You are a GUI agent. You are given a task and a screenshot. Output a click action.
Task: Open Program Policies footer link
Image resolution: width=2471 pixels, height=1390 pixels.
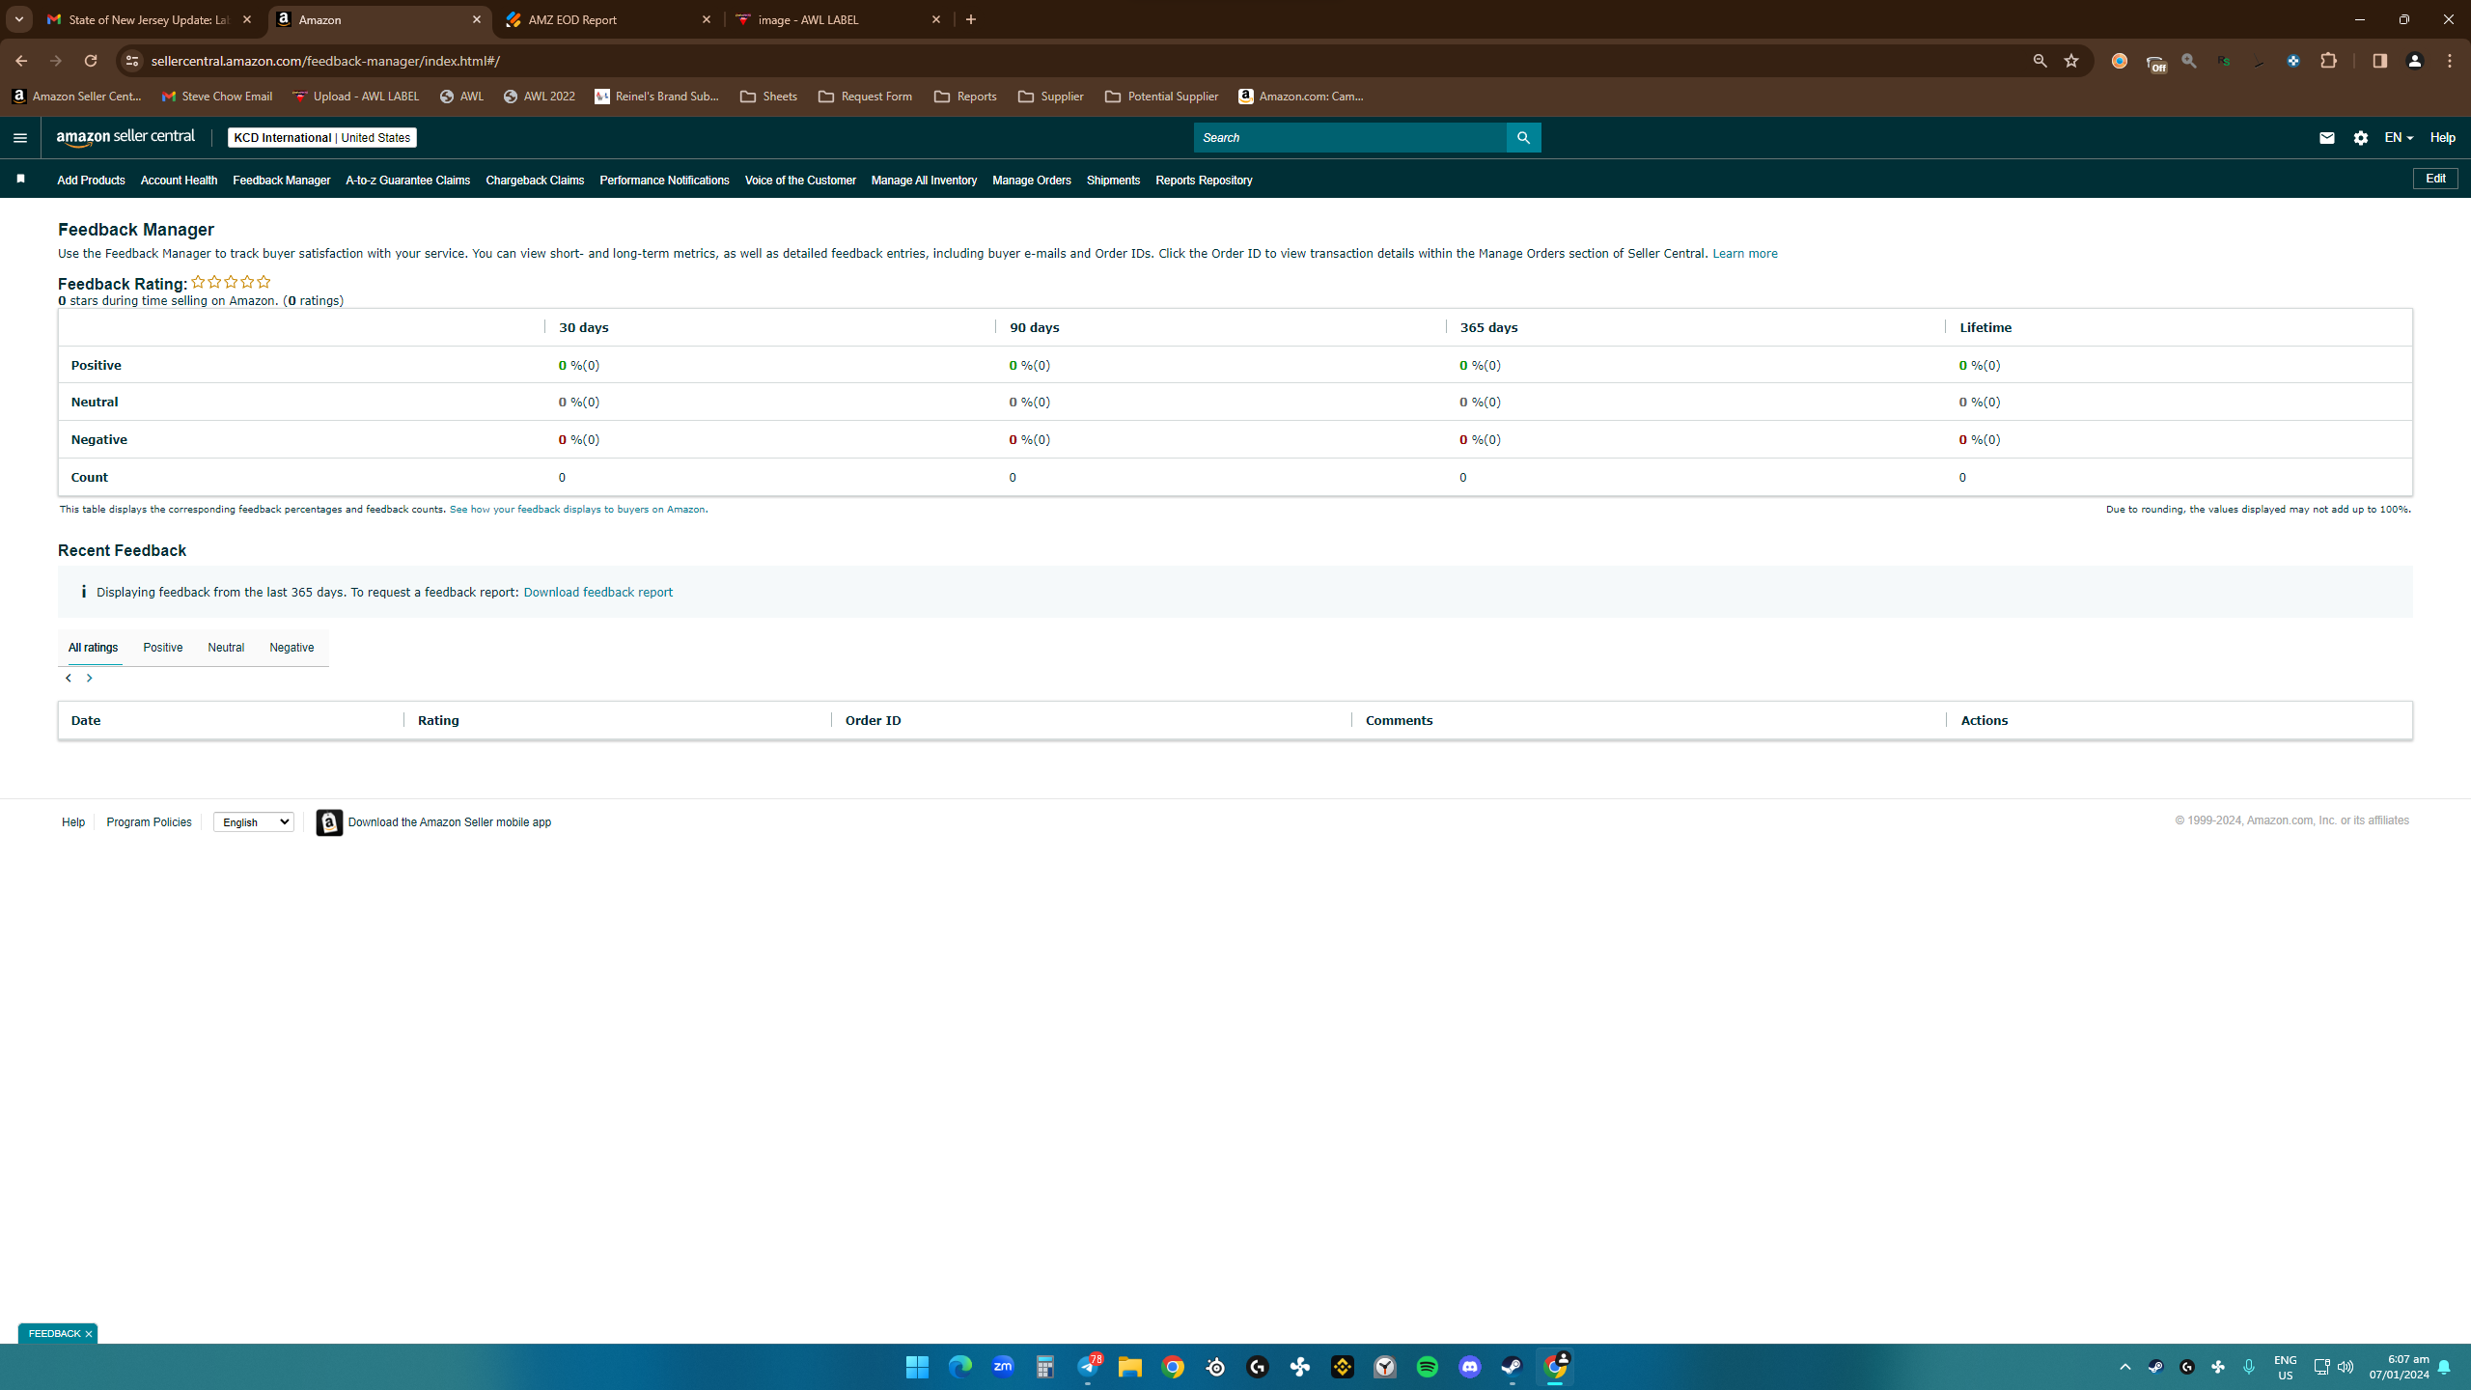coord(149,822)
